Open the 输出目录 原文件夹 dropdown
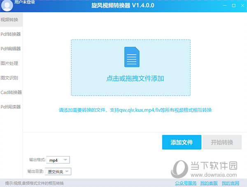Viewport: 247px width, 187px height. 58,171
